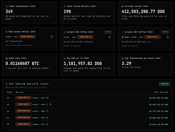This screenshot has height=132, width=175.
Task: Copy the Largest DOG Inflow wallet address
Action: click(x=110, y=37)
